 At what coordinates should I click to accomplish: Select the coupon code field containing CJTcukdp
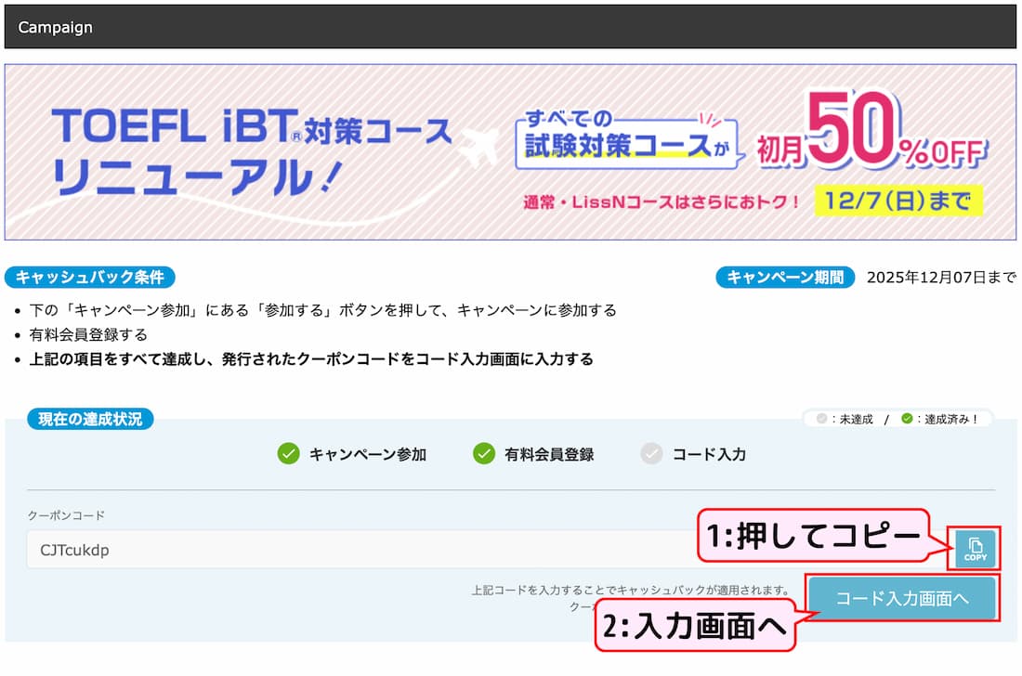[372, 550]
